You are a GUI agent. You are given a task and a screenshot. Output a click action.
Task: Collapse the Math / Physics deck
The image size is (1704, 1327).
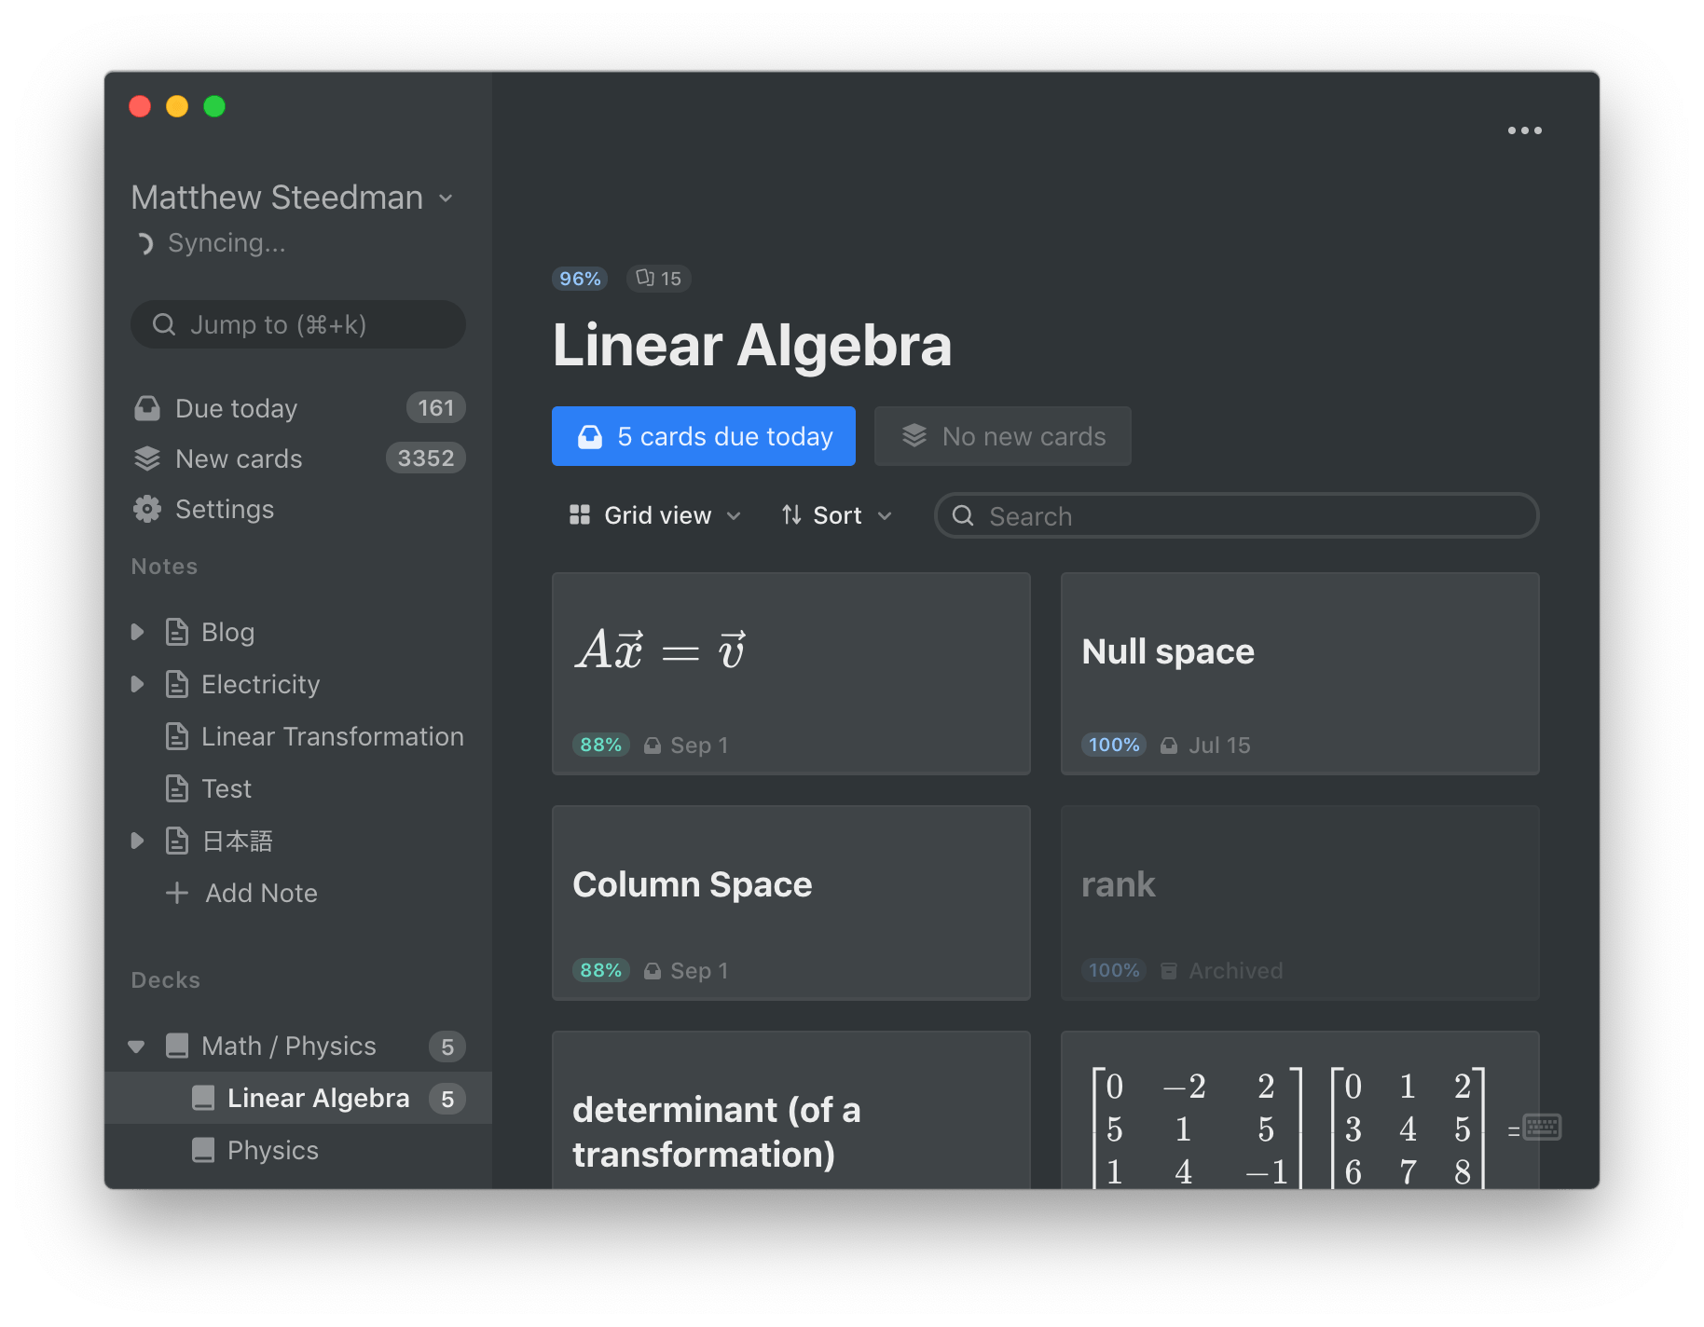point(136,1047)
